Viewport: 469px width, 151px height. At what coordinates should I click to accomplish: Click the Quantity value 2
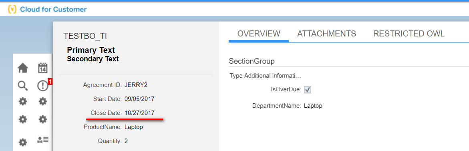click(x=126, y=141)
